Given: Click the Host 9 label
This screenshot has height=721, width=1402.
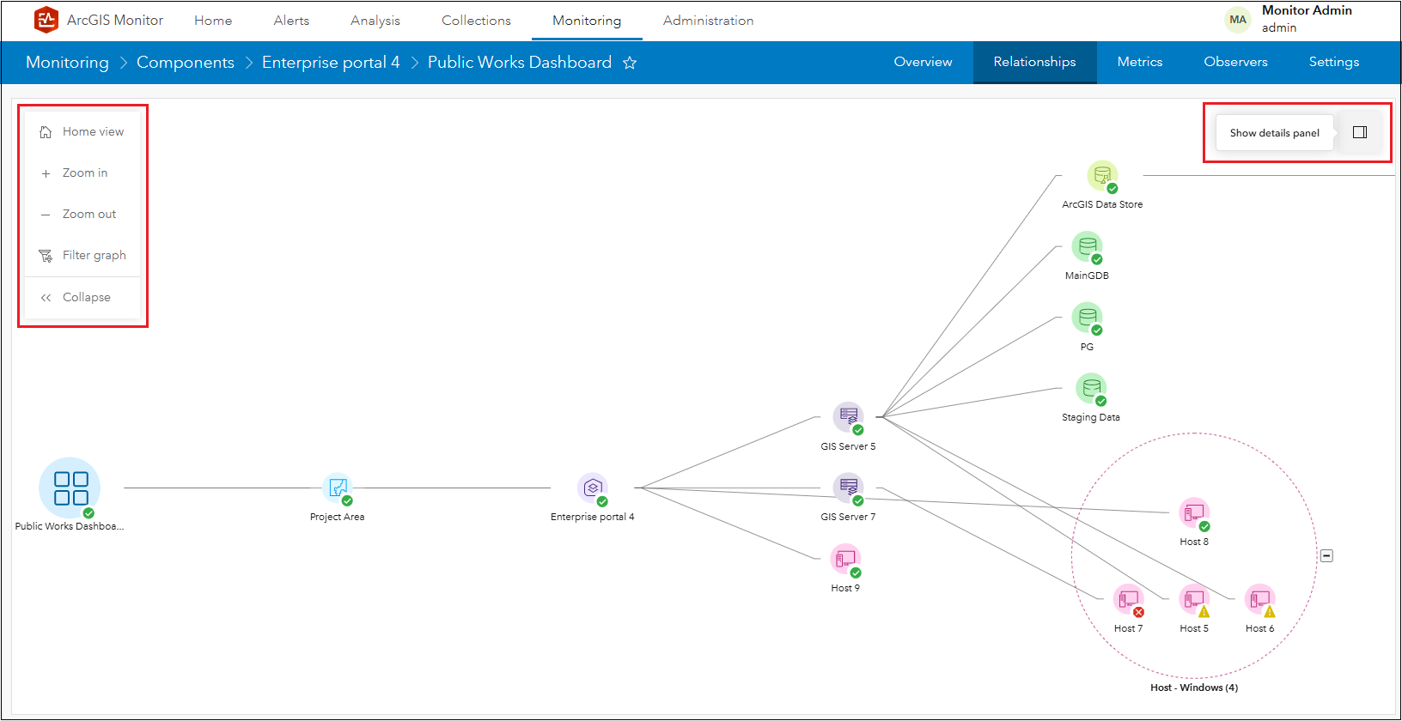Looking at the screenshot, I should click(x=845, y=588).
